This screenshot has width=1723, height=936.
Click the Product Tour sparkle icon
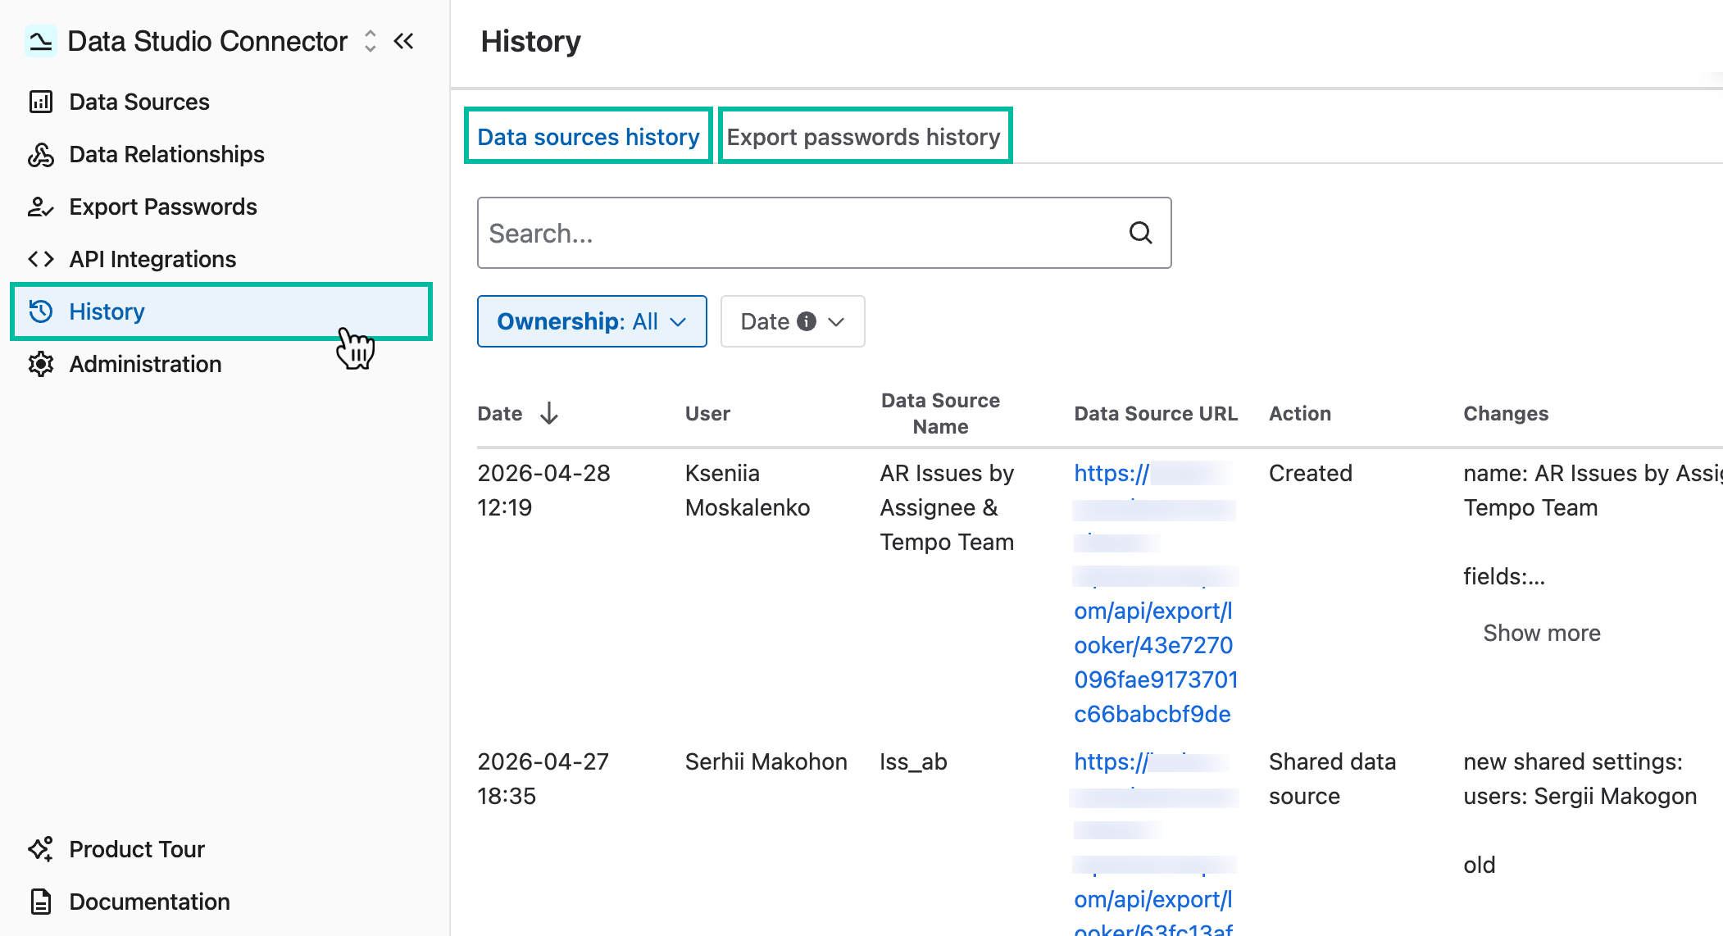coord(41,849)
